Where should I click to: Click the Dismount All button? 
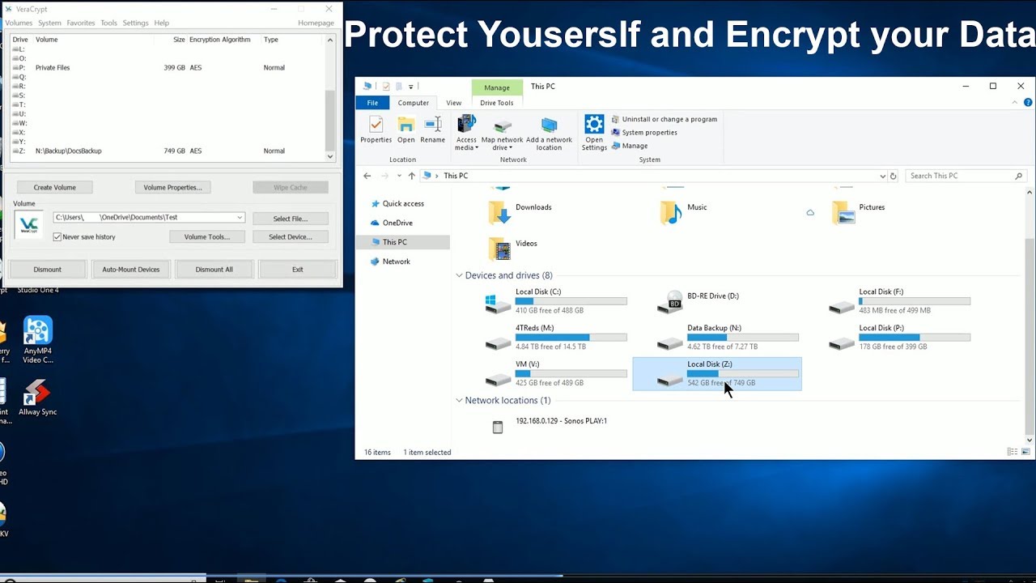(214, 269)
